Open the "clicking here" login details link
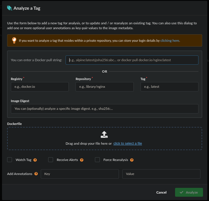The image size is (209, 201). (170, 40)
